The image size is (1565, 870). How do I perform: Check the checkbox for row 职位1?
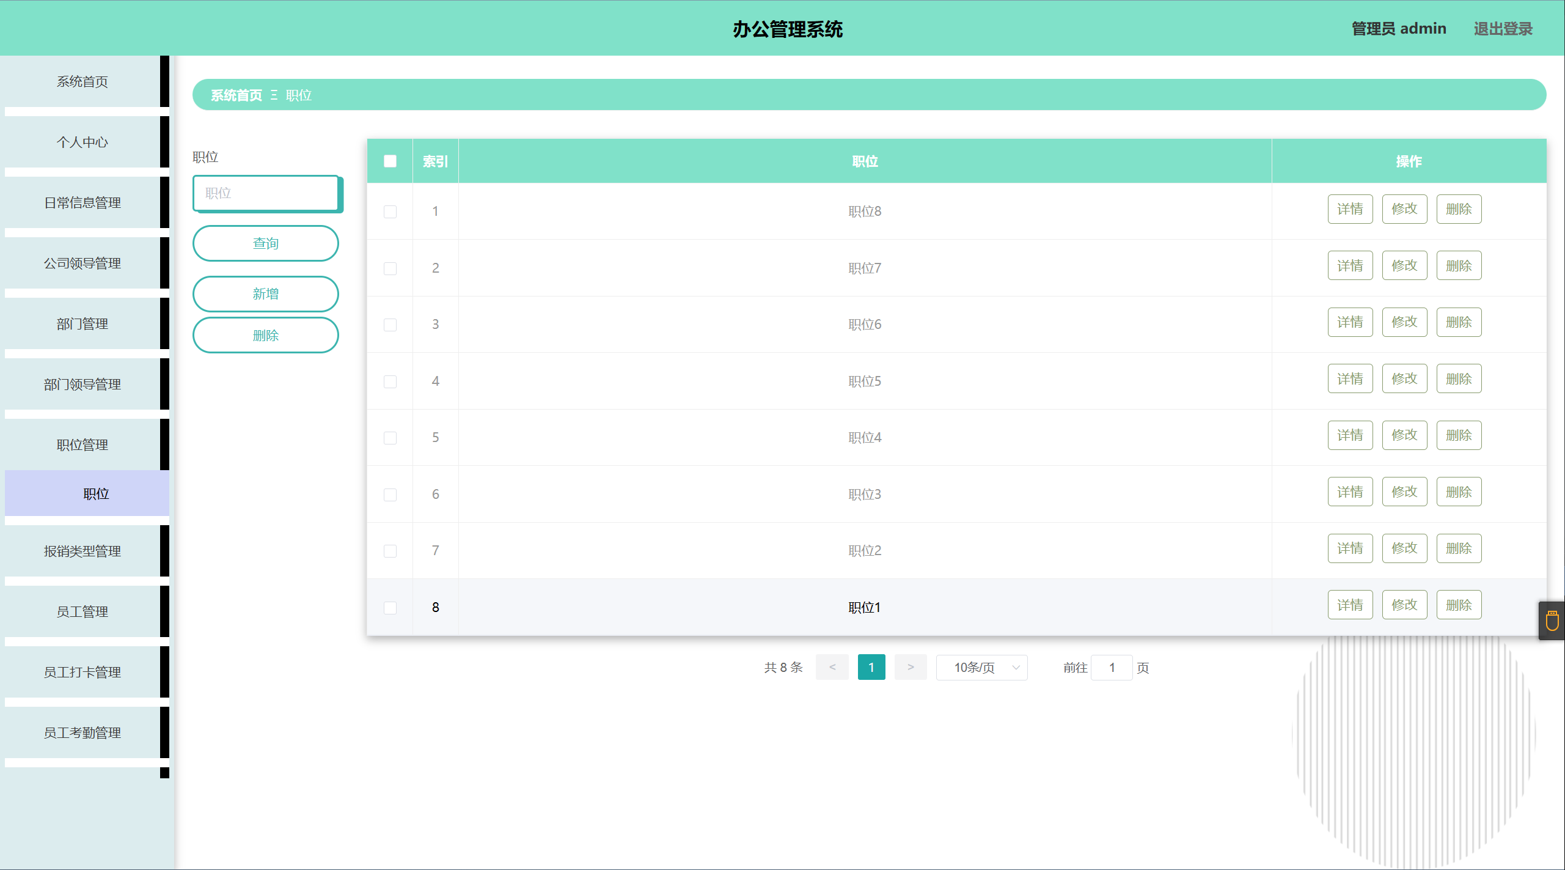[x=390, y=608]
